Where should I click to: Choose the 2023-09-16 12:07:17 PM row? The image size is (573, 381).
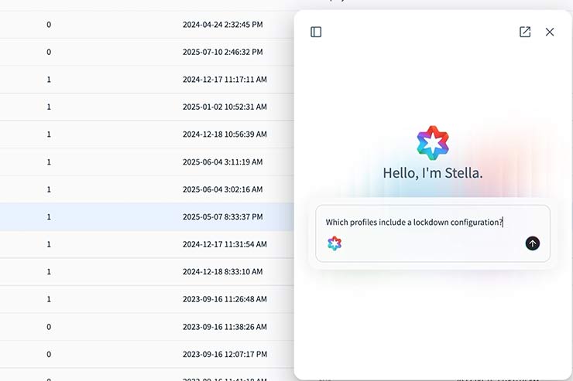225,354
